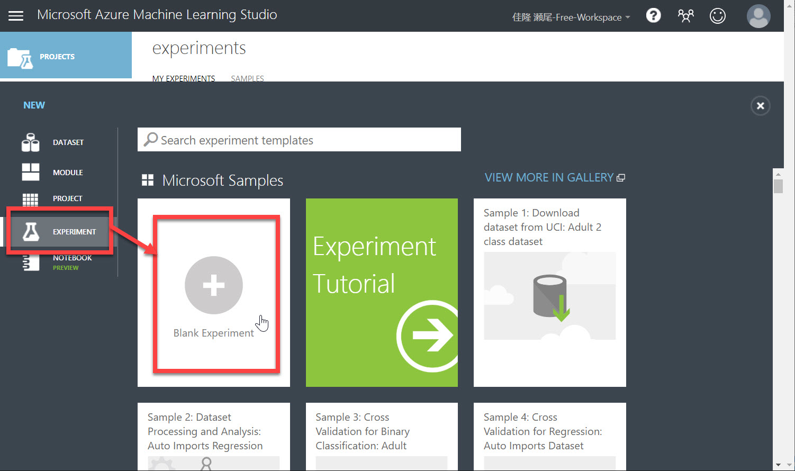Select the Experiment flask icon
Screen dimensions: 795x471
coord(31,231)
